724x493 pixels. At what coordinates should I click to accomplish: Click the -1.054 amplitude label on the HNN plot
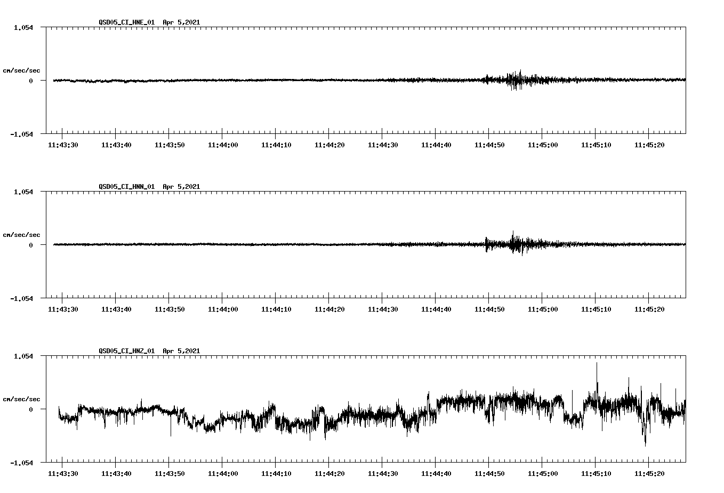(x=22, y=299)
